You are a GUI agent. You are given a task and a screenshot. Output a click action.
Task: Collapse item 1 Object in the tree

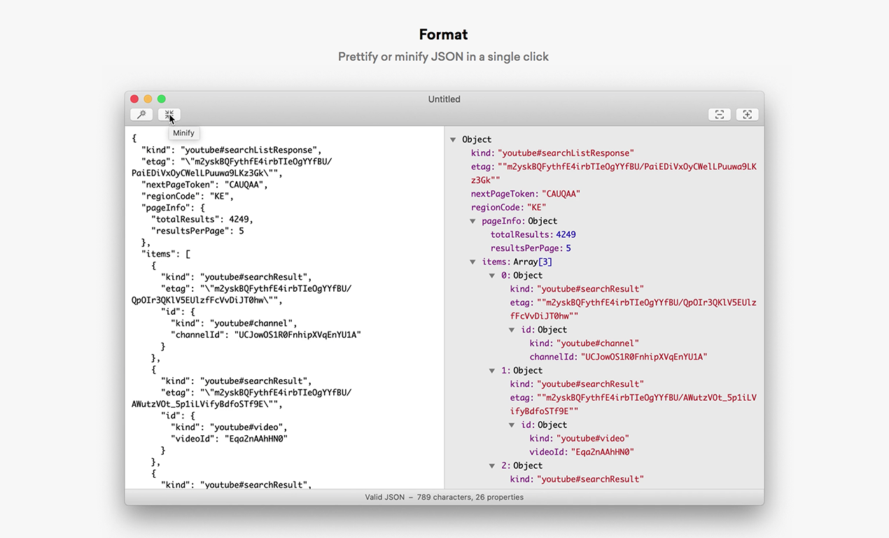[x=492, y=370]
